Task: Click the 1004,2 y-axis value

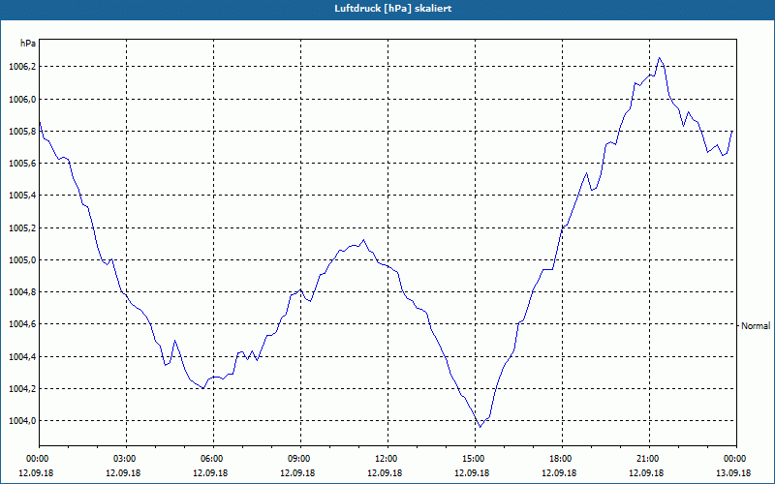Action: coord(22,389)
